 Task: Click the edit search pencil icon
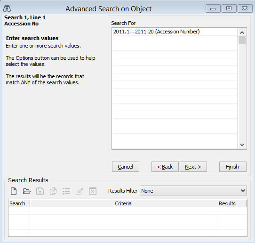(80, 191)
